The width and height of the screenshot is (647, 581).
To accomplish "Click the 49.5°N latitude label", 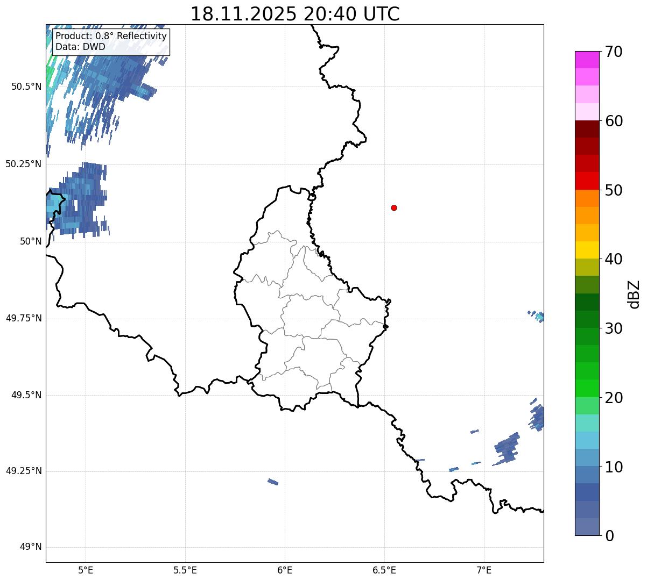I will tap(26, 395).
